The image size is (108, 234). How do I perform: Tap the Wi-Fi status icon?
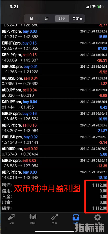click(94, 7)
